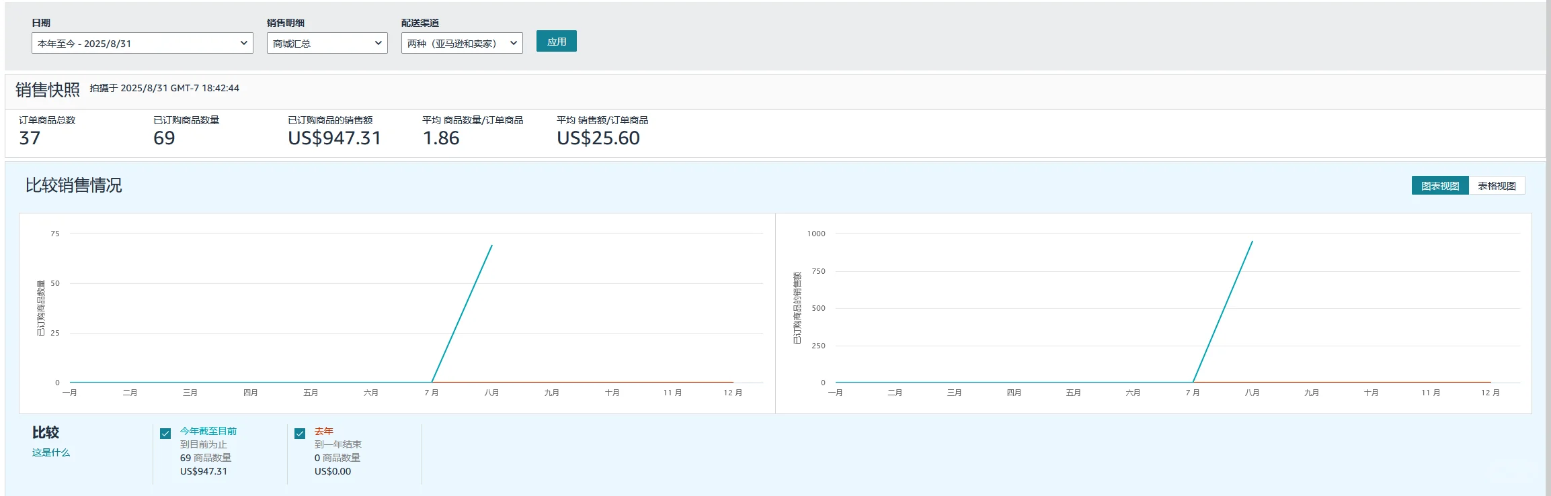Screen dimensions: 1551x496
Task: Open the 销售明细 商城汇总 dropdown
Action: click(327, 43)
